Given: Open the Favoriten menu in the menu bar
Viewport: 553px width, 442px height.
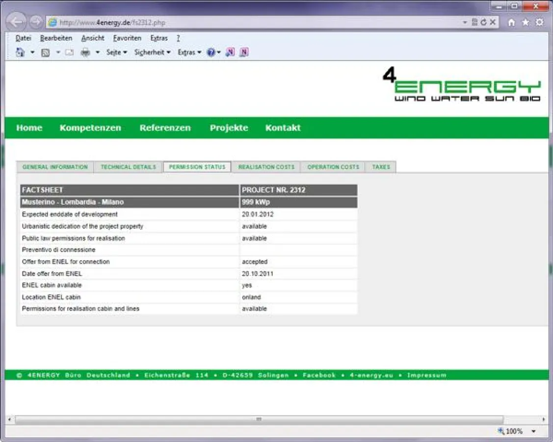Looking at the screenshot, I should click(127, 38).
